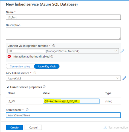Open info tooltip for integration runtime

[54, 45]
